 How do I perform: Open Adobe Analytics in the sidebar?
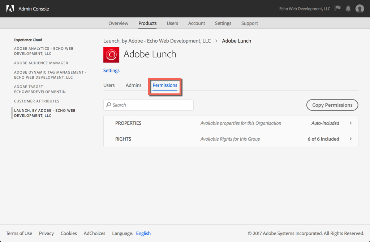coord(44,51)
